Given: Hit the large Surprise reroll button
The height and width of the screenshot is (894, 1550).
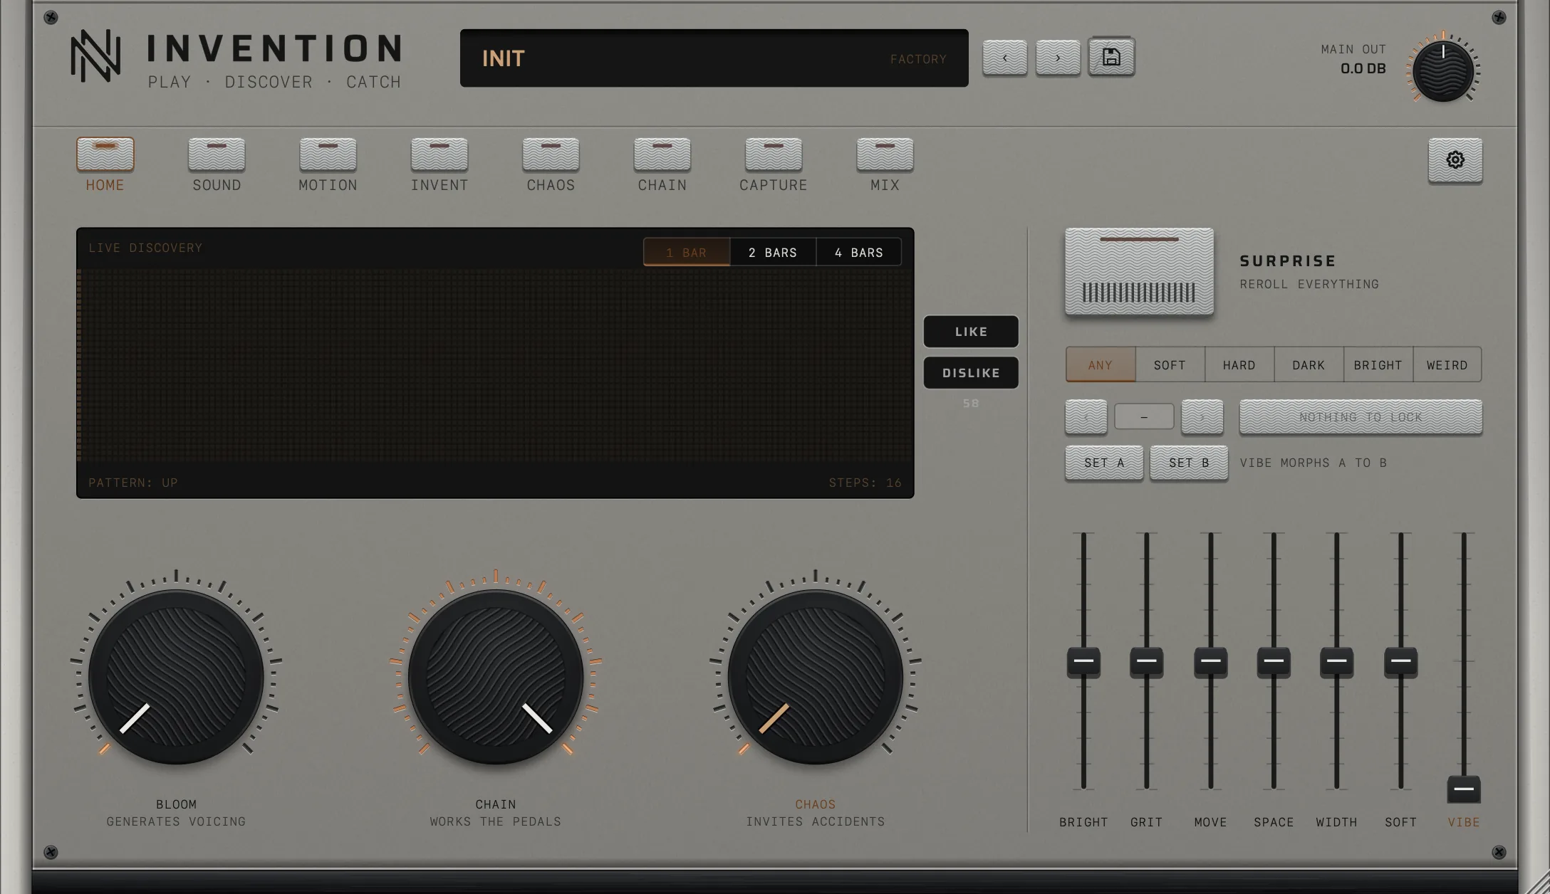Looking at the screenshot, I should pos(1139,271).
